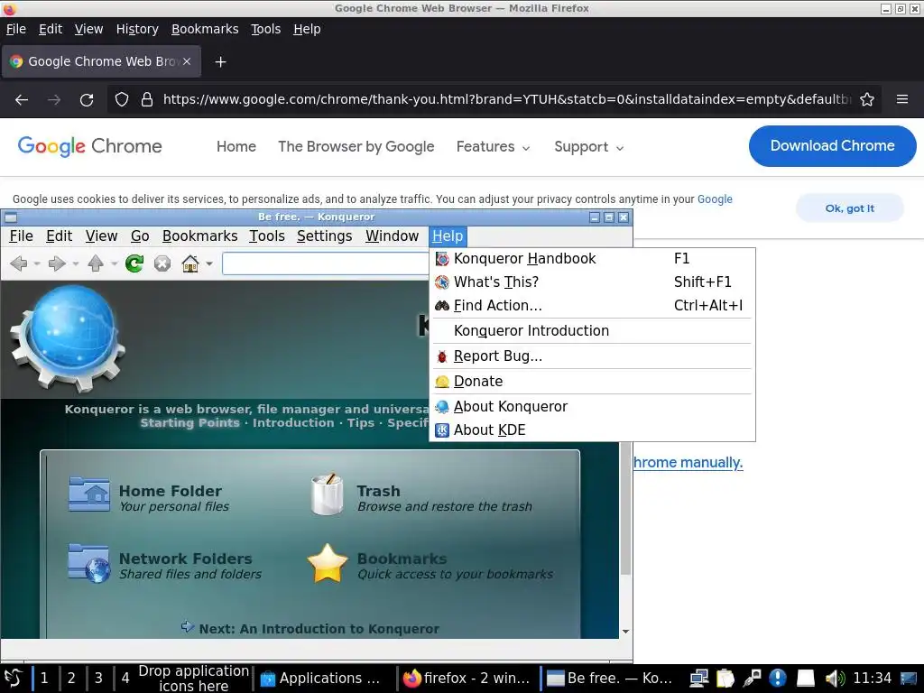Click Firefox tracking protection shield icon

[x=122, y=99]
